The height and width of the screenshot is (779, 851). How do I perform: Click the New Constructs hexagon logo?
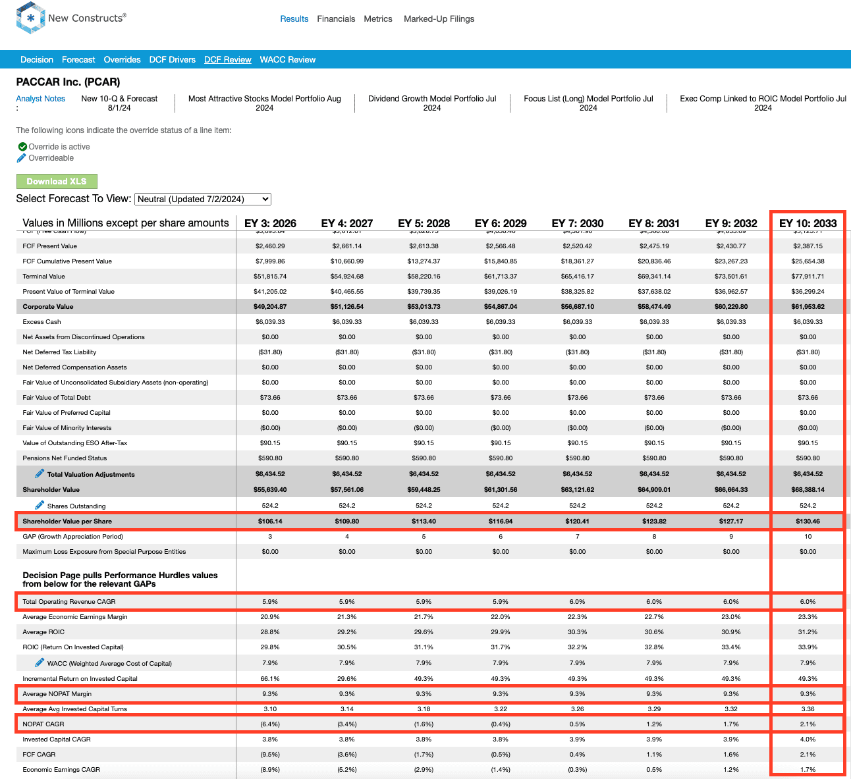click(x=30, y=18)
